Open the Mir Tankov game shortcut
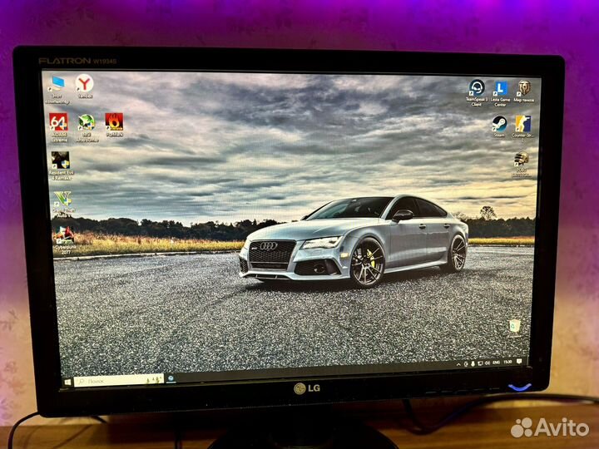Image resolution: width=599 pixels, height=449 pixels. click(x=524, y=91)
